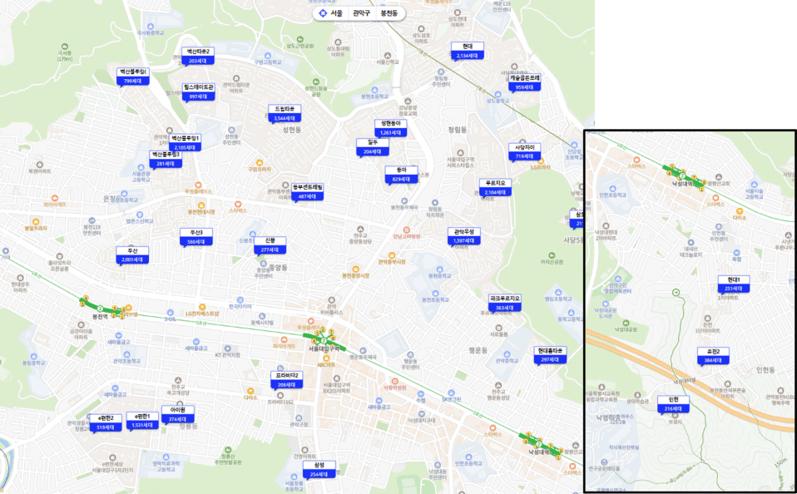Viewport: 797px width, 494px height.
Task: Open the 두산 2,001세대 marker
Action: click(x=132, y=255)
